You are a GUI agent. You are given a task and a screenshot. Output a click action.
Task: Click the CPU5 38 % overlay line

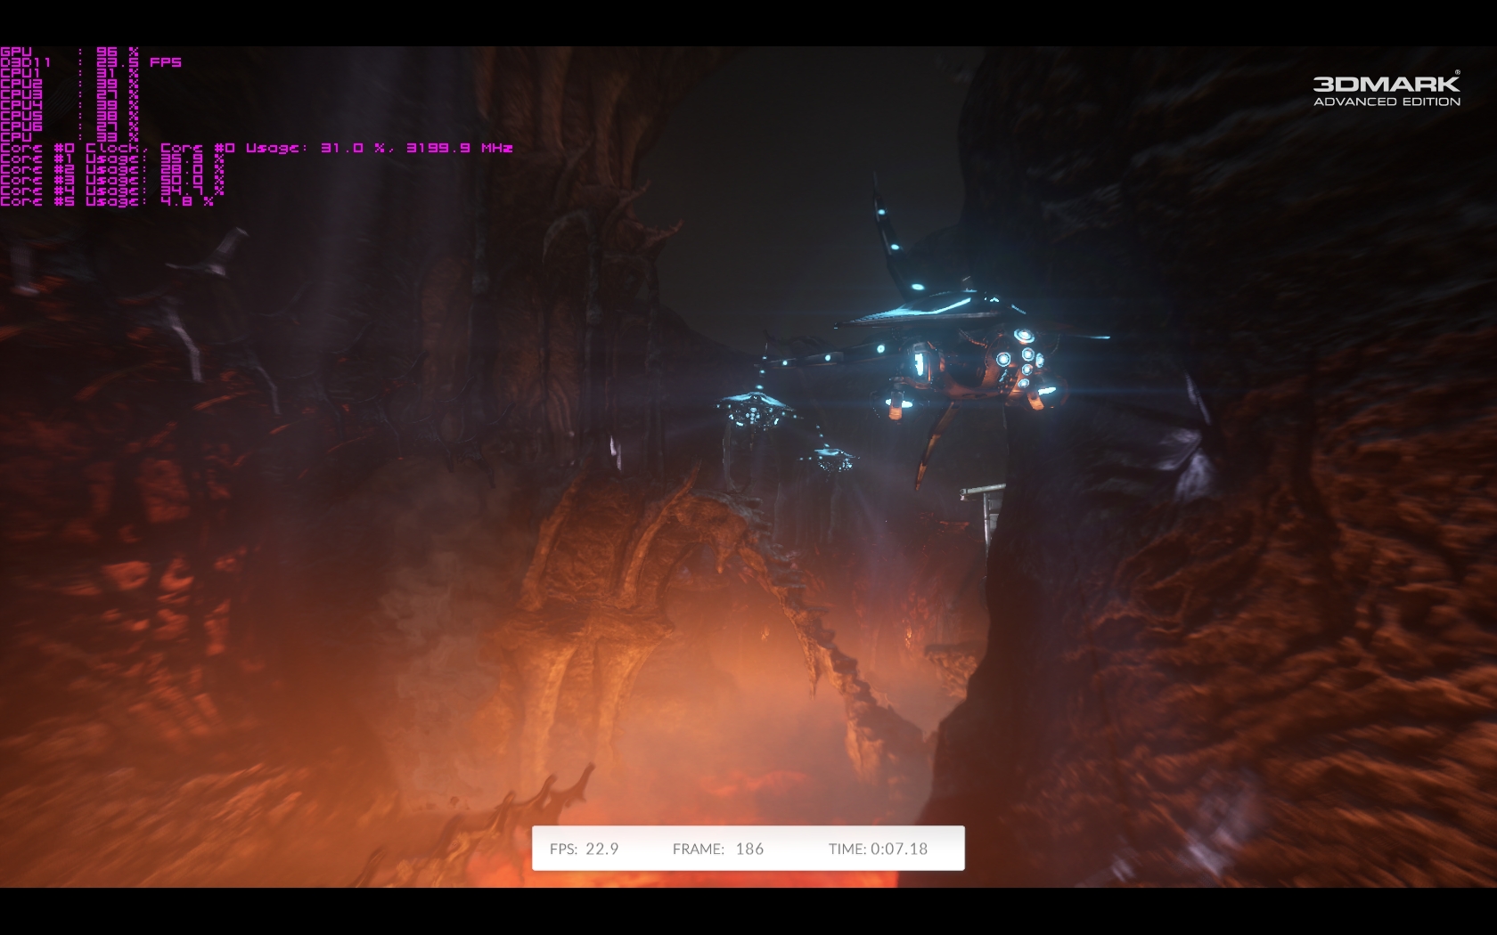coord(70,116)
